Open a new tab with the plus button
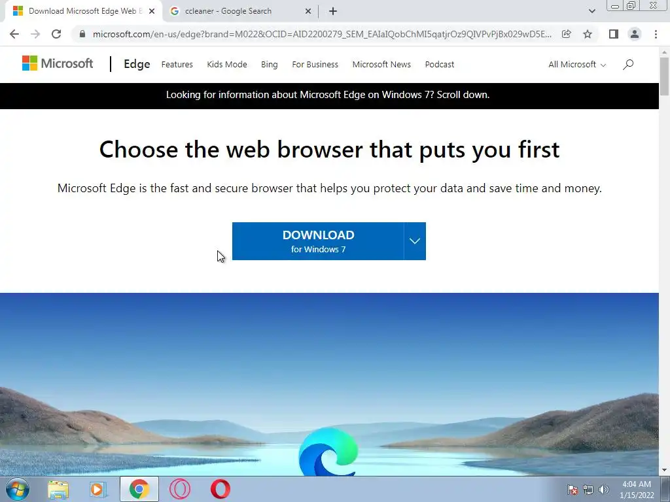The width and height of the screenshot is (670, 502). click(x=333, y=11)
